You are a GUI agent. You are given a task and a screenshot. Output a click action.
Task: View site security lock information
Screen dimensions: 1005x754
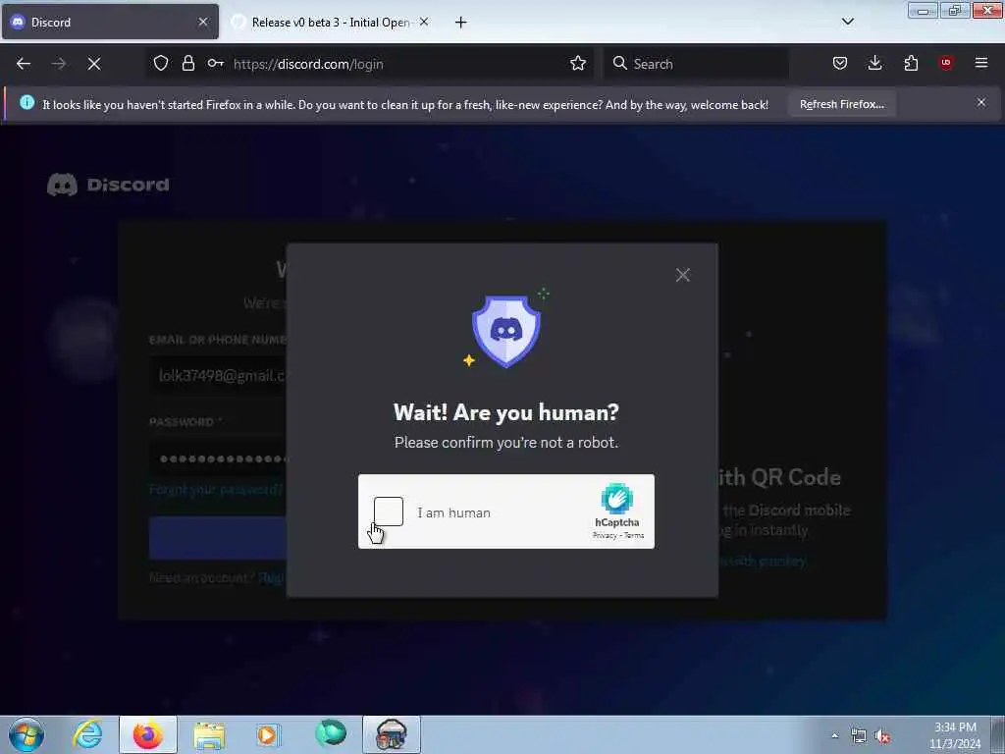pyautogui.click(x=187, y=63)
